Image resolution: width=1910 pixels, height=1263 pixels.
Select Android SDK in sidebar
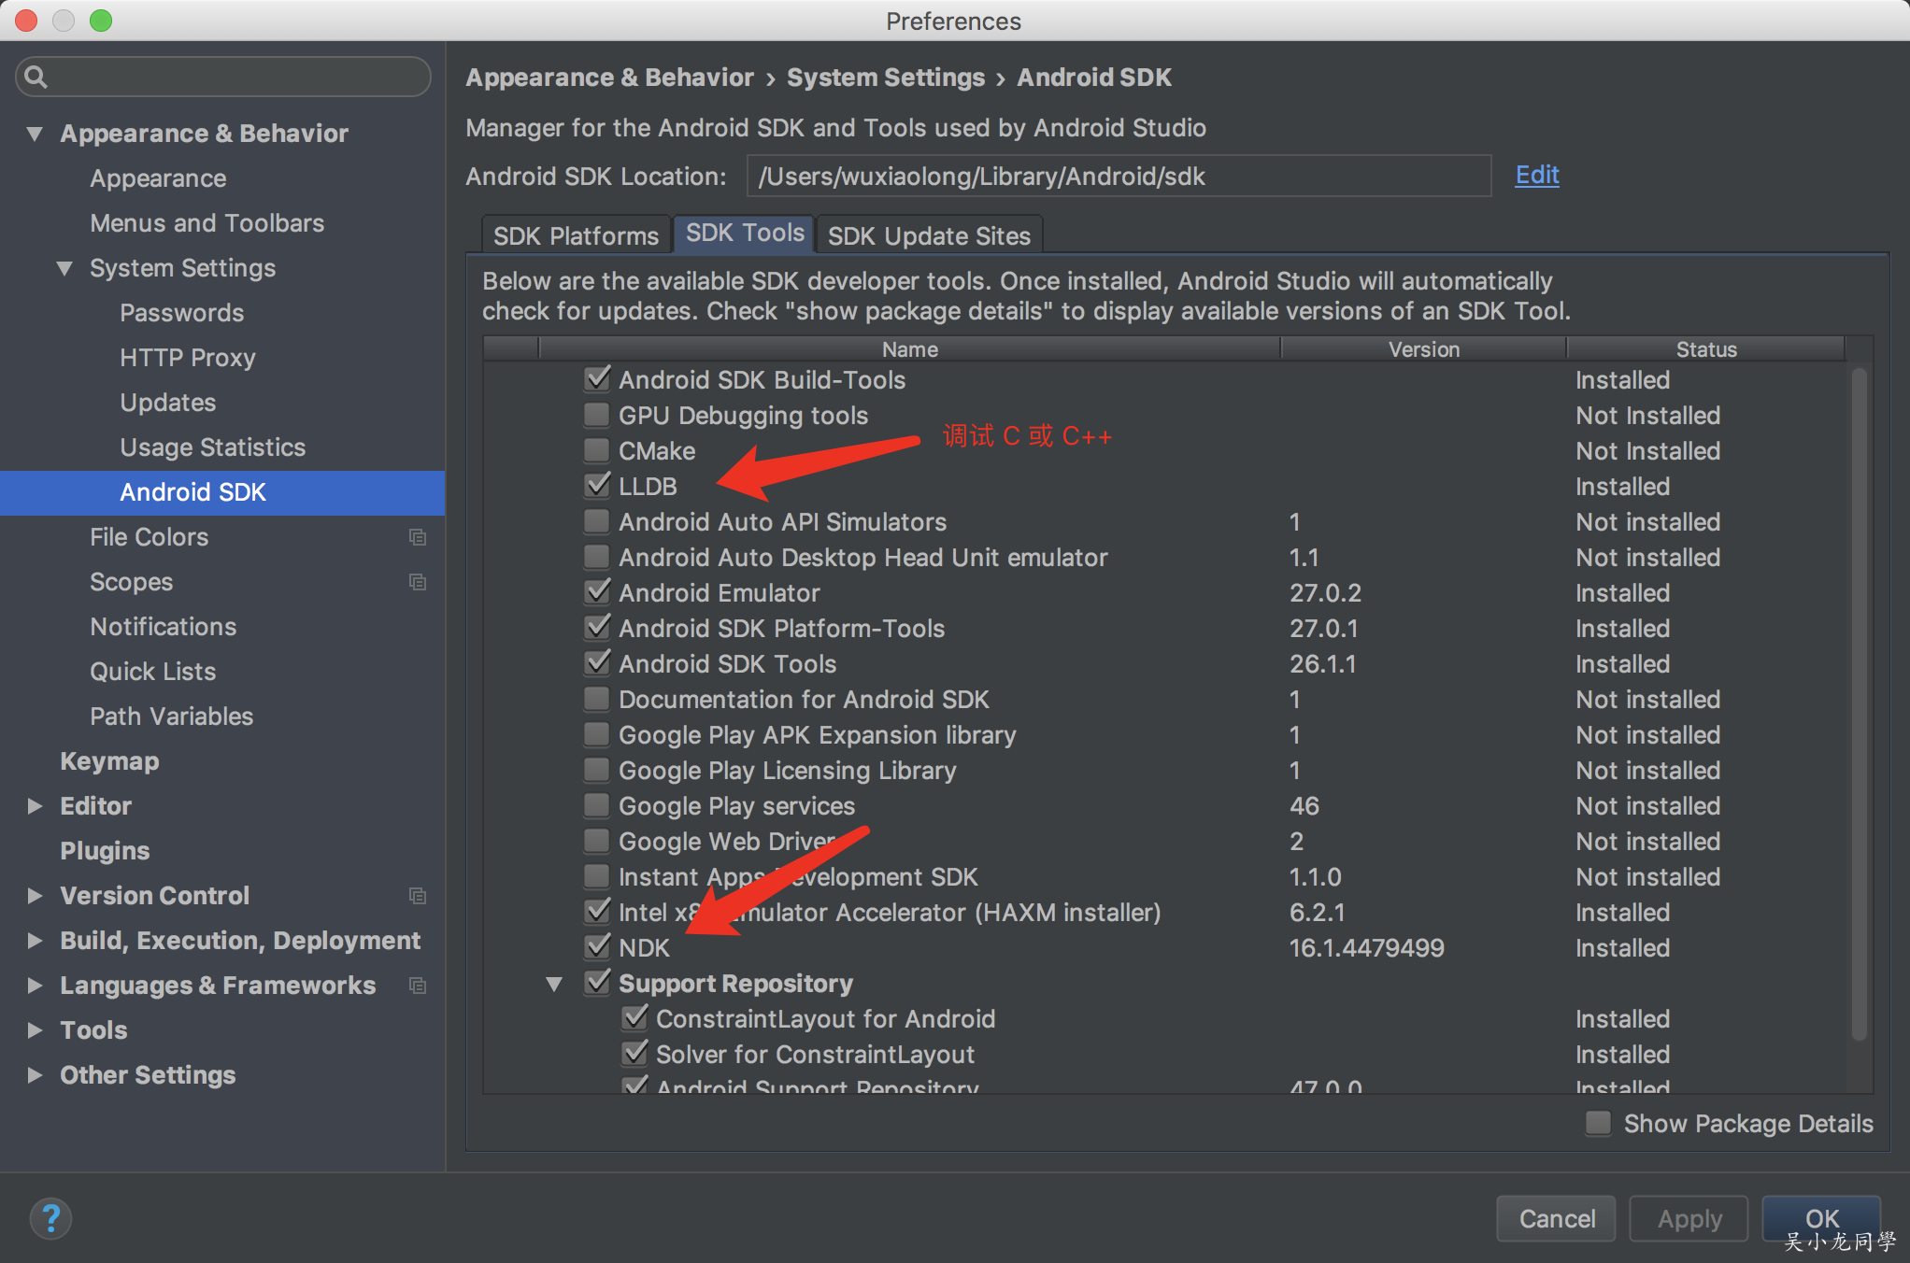(222, 492)
